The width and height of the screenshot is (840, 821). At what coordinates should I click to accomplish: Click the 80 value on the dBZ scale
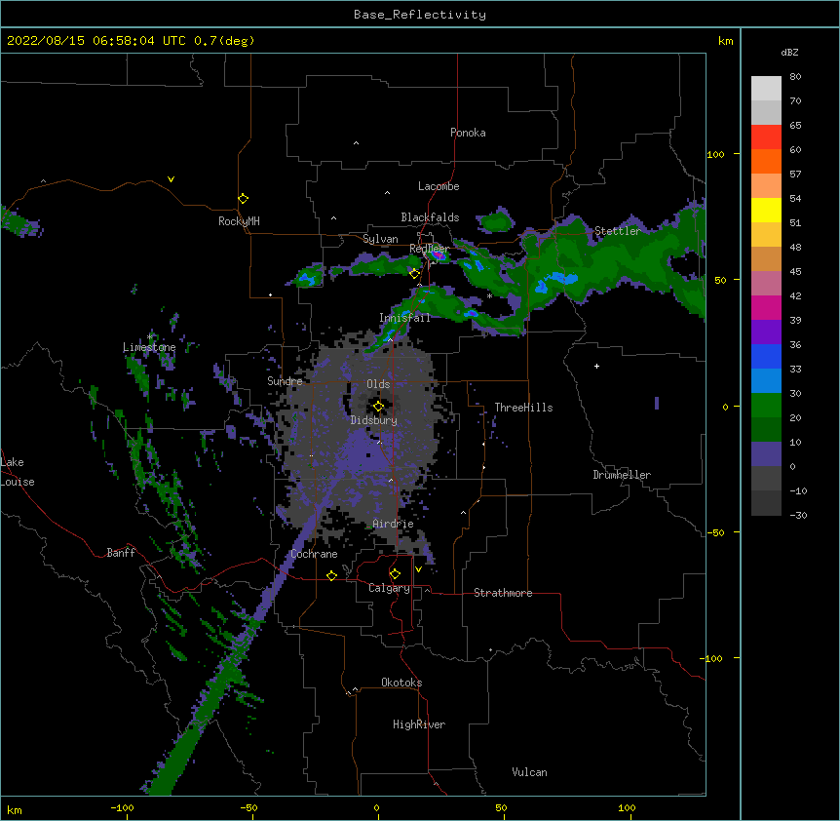tap(795, 77)
